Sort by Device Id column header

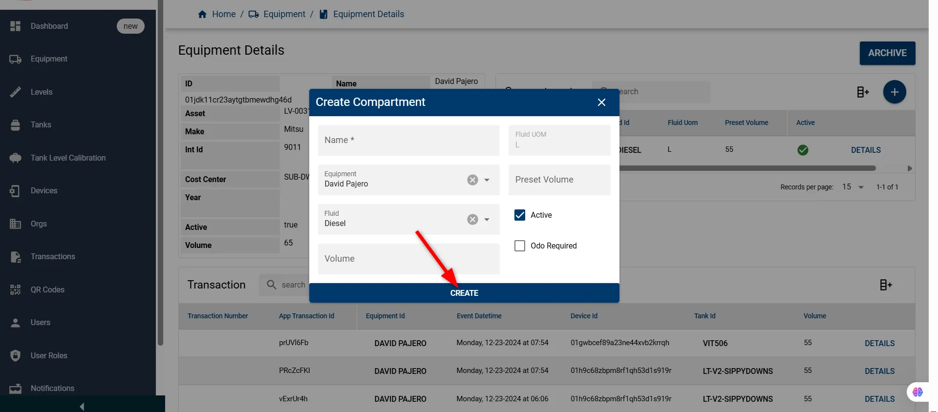[x=584, y=316]
